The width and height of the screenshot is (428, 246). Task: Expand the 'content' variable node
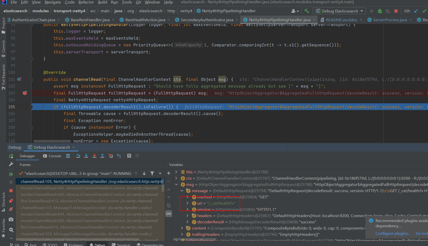[182, 228]
